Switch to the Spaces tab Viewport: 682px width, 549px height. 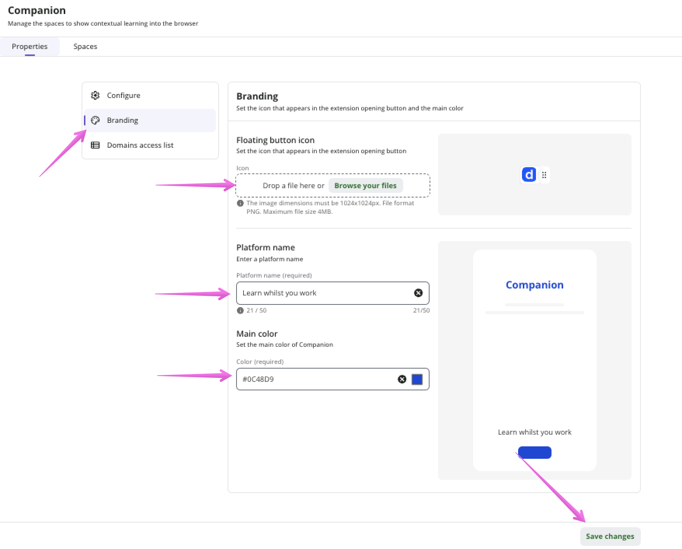85,47
